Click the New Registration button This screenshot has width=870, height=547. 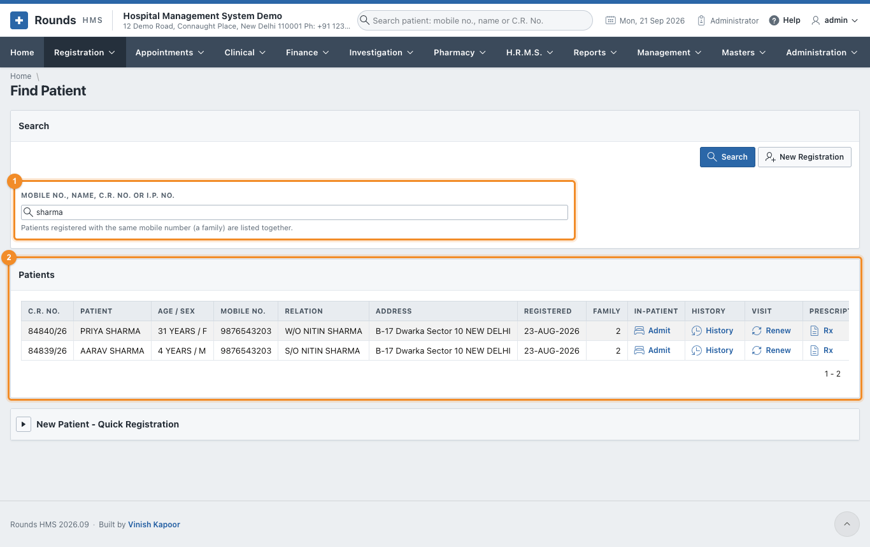tap(804, 157)
